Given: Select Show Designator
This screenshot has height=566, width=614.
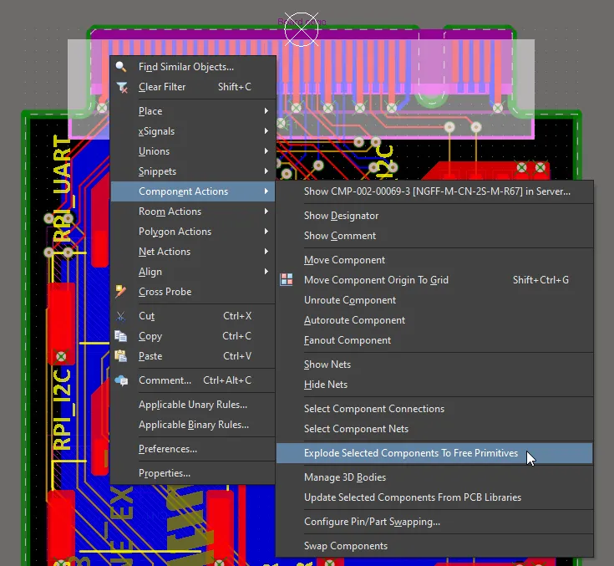Looking at the screenshot, I should 434,216.
